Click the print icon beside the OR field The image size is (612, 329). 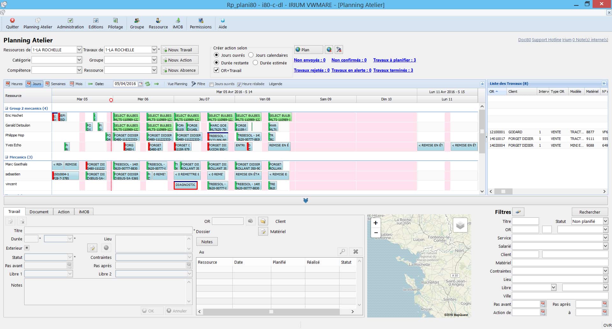coord(251,221)
